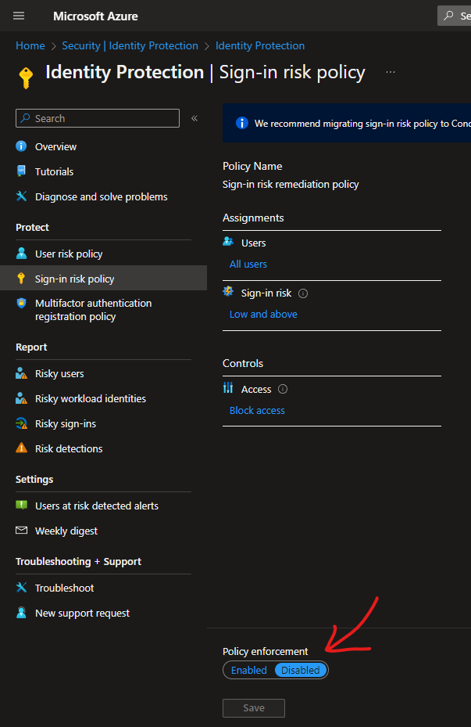Click the sidebar Search input field
The width and height of the screenshot is (471, 727).
coord(98,118)
